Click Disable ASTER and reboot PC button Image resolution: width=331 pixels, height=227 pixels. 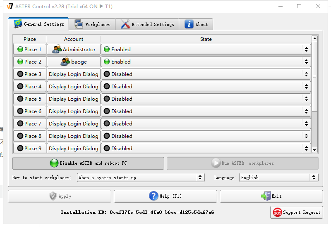88,163
